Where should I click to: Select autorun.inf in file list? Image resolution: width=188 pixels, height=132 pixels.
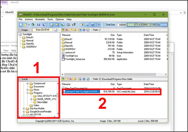point(70,53)
